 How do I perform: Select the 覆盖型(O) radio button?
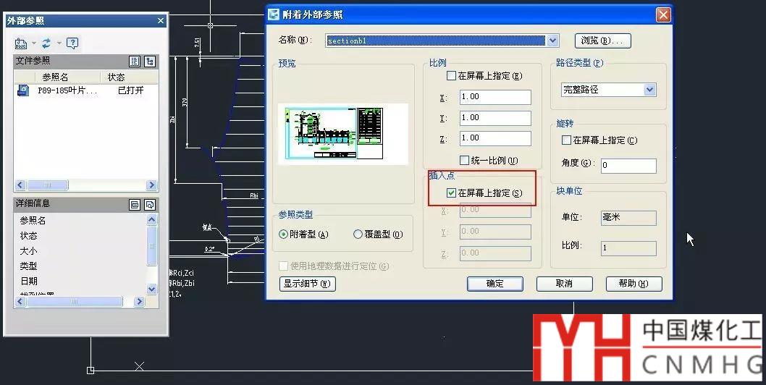tap(358, 234)
